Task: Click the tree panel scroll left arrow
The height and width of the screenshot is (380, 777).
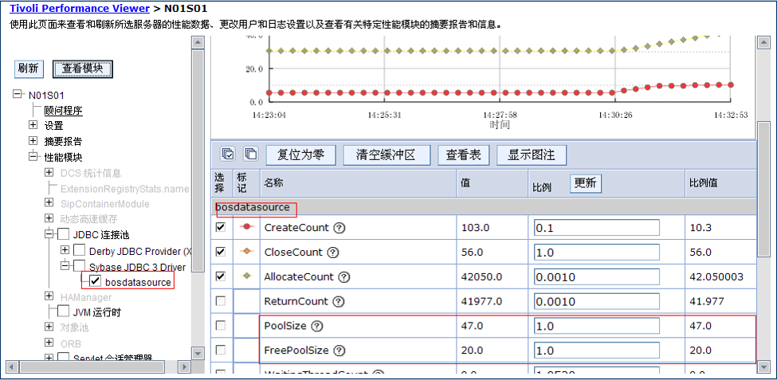Action: tap(11, 367)
